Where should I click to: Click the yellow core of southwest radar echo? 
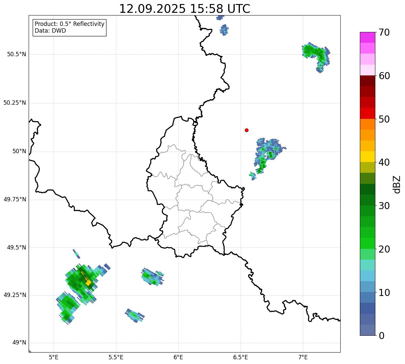[89, 283]
